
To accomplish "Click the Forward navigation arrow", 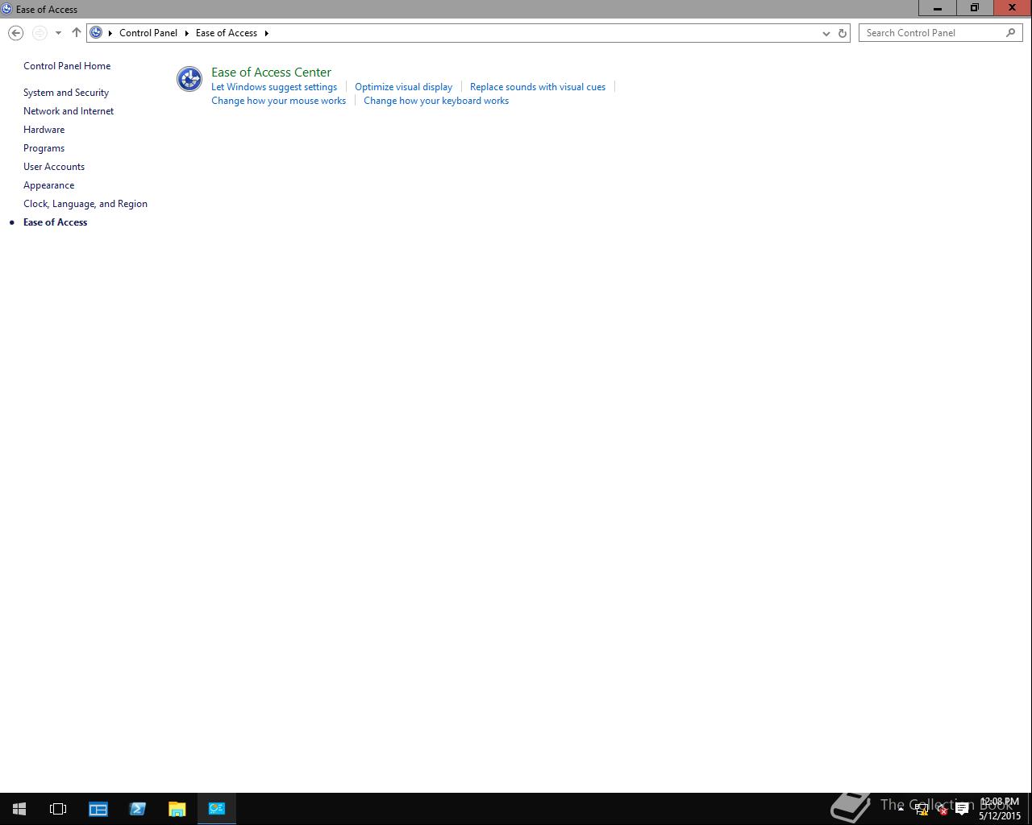I will tap(39, 33).
